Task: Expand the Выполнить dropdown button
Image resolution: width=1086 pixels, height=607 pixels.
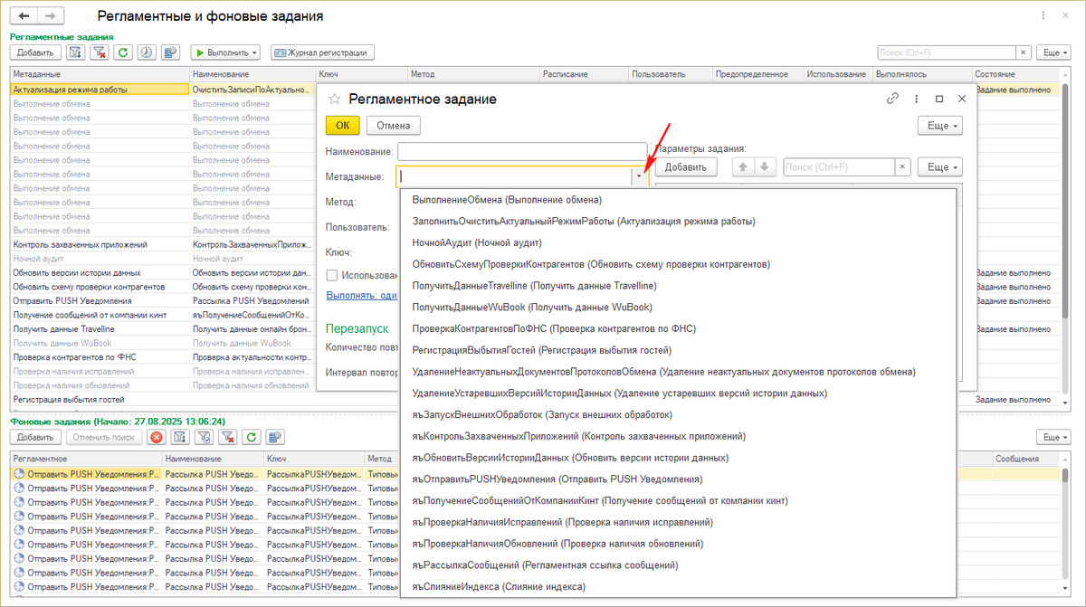Action: click(x=225, y=52)
